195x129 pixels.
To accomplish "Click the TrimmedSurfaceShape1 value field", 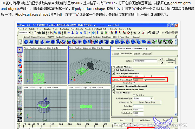I will coord(138,80).
